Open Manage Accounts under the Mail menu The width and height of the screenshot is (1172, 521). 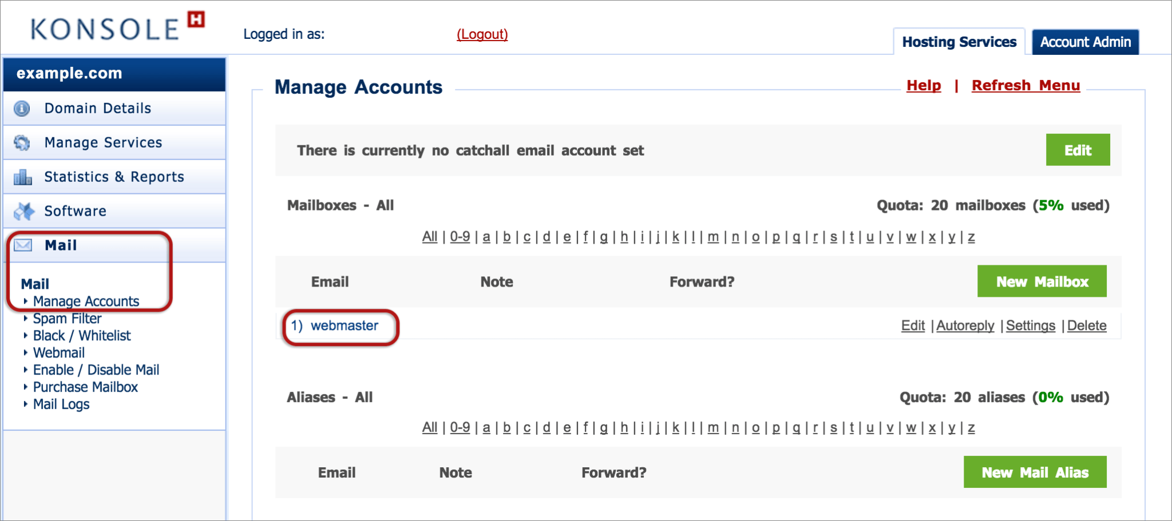[x=86, y=301]
